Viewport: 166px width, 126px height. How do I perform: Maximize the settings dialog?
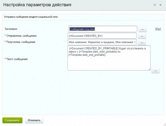[154, 5]
